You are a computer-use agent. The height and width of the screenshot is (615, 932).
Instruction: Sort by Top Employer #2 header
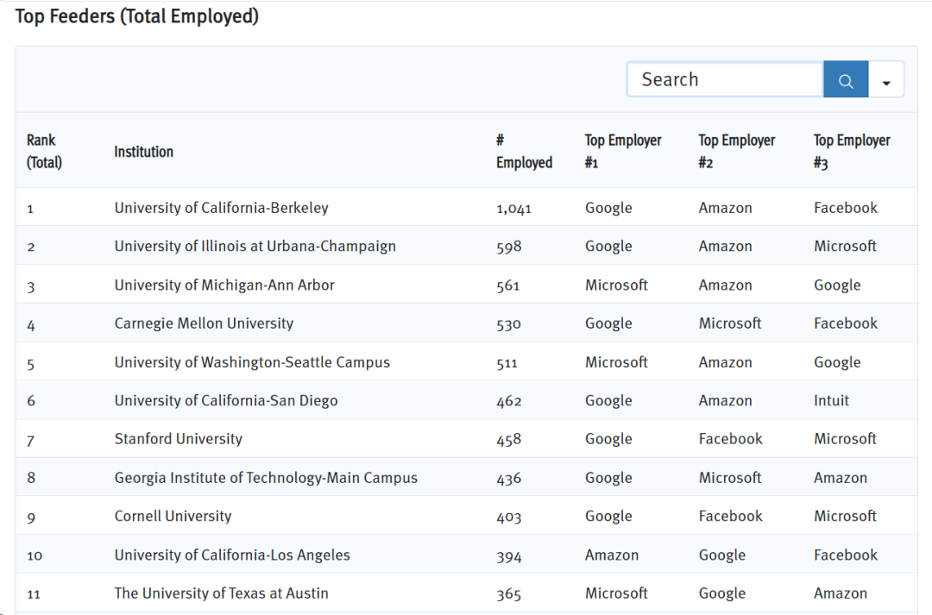pyautogui.click(x=736, y=151)
